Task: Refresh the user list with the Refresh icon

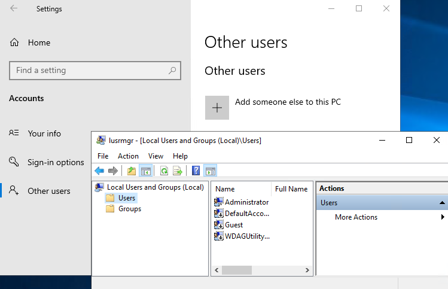Action: pos(164,171)
